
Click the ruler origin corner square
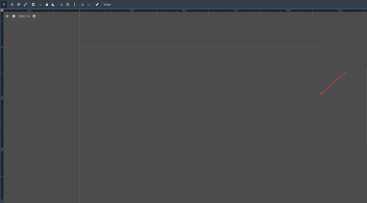[2, 10]
